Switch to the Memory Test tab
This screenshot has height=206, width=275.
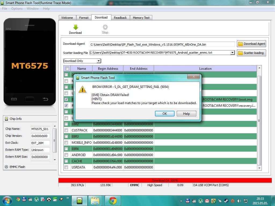[141, 18]
